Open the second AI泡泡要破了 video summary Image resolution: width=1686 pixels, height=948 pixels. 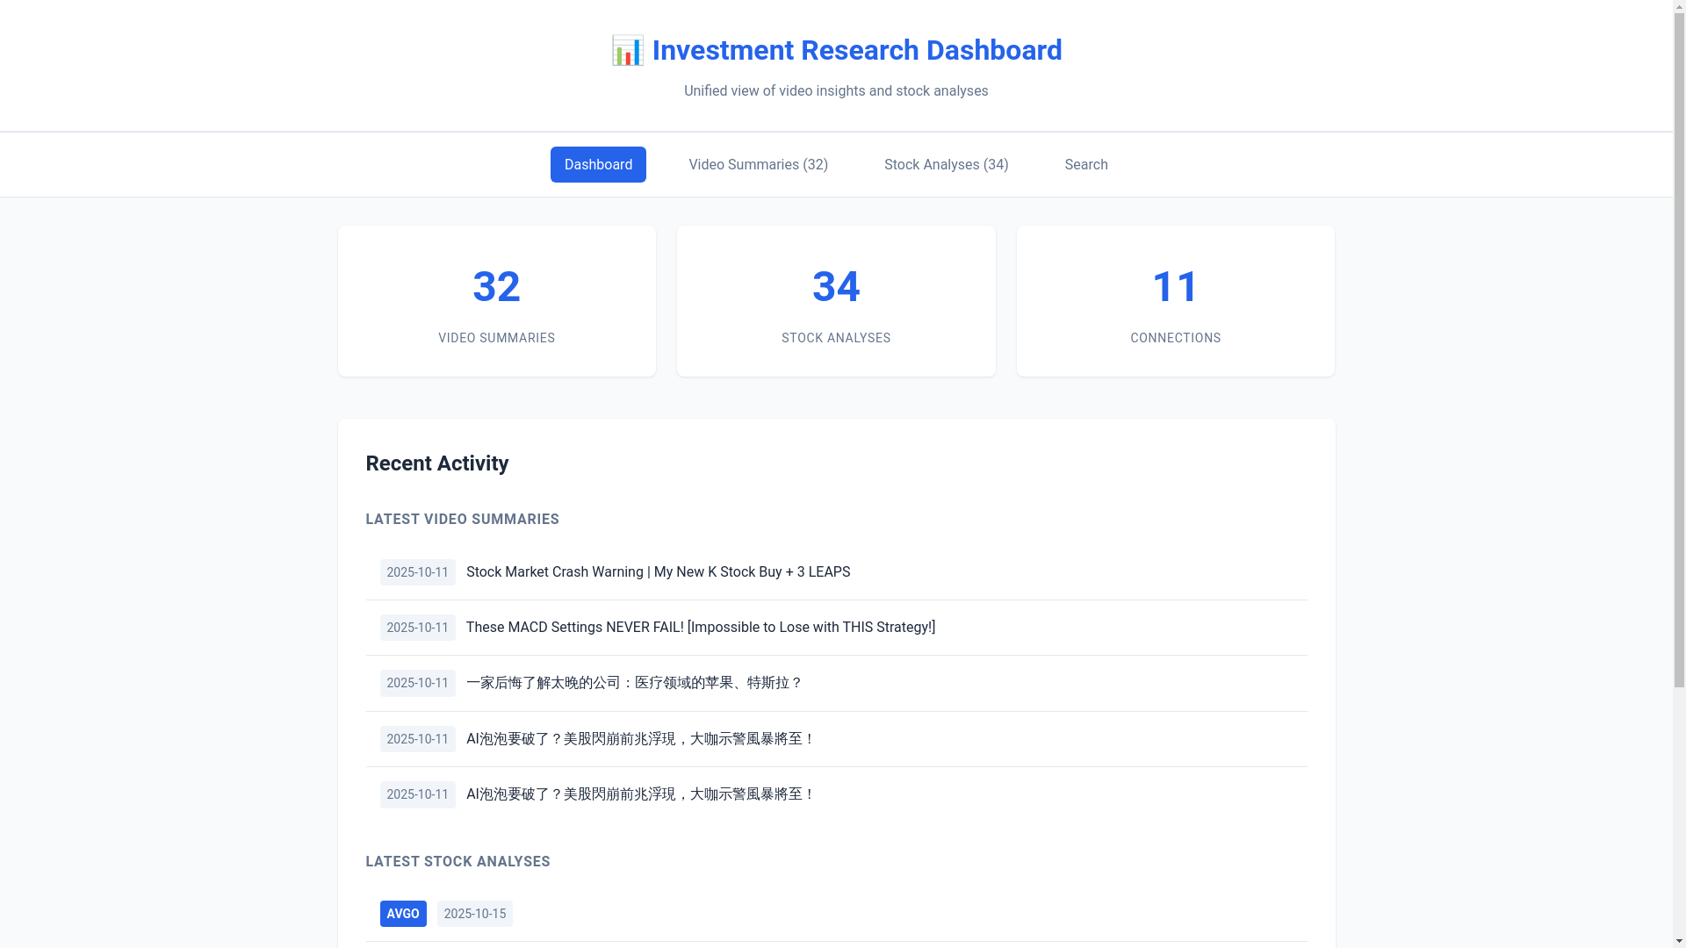pyautogui.click(x=640, y=794)
